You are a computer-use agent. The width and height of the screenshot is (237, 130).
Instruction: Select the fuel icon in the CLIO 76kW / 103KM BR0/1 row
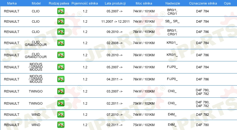click(61, 32)
